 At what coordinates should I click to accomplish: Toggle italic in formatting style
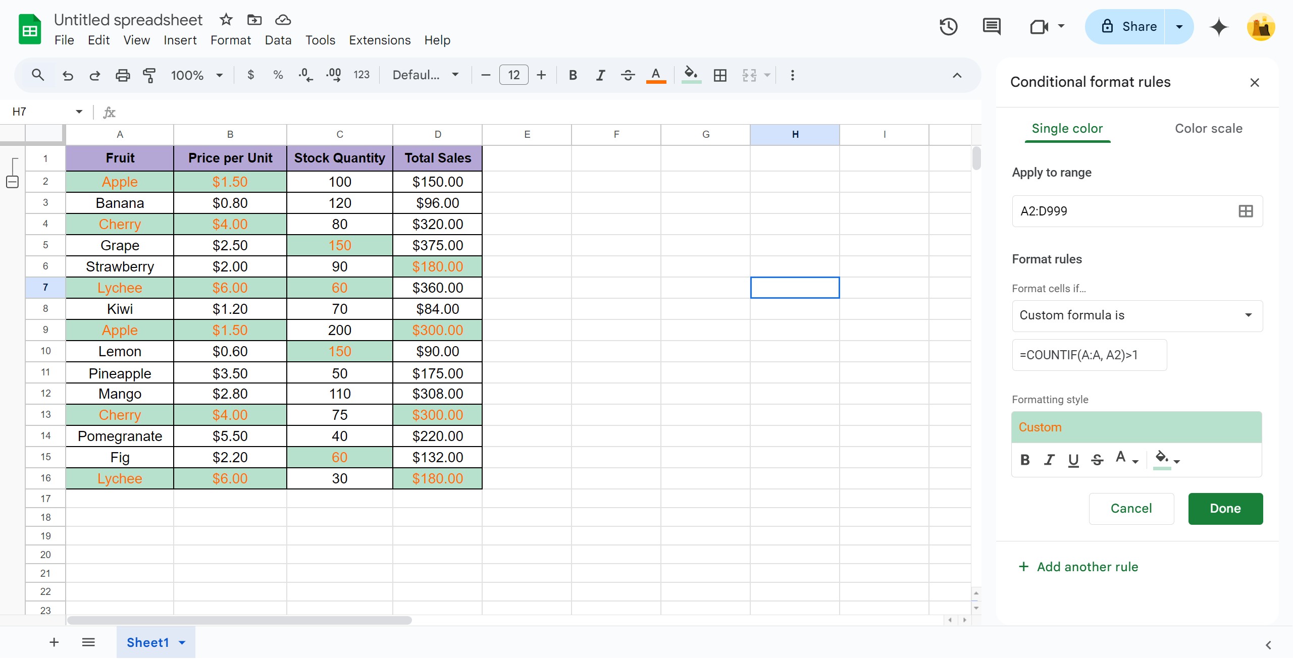(1049, 460)
